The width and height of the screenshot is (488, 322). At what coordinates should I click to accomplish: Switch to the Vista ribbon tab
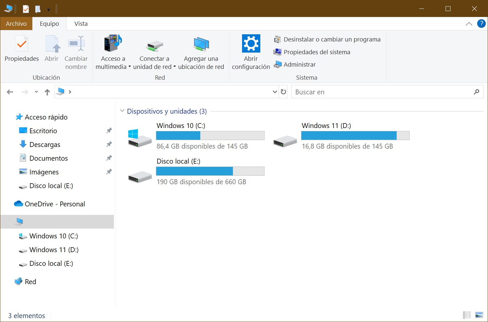(x=81, y=24)
